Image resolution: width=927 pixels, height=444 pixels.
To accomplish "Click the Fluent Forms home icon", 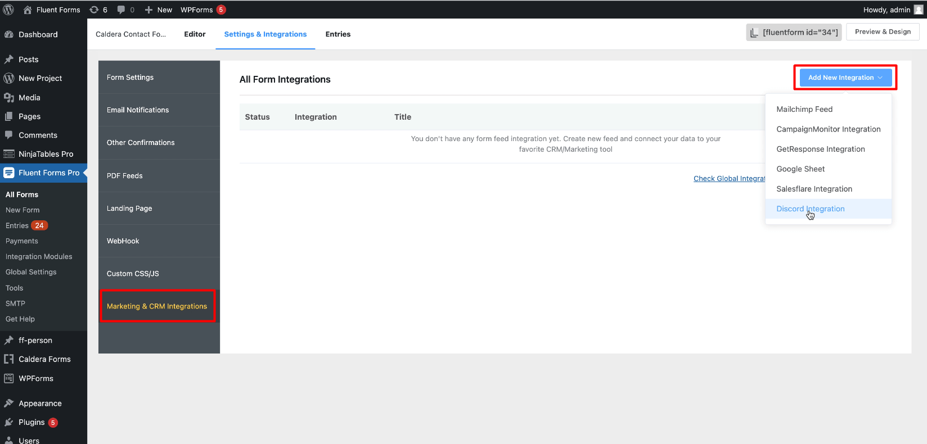I will [28, 10].
